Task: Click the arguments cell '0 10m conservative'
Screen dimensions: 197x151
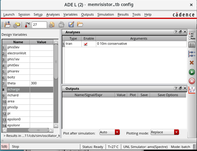Action: point(141,44)
